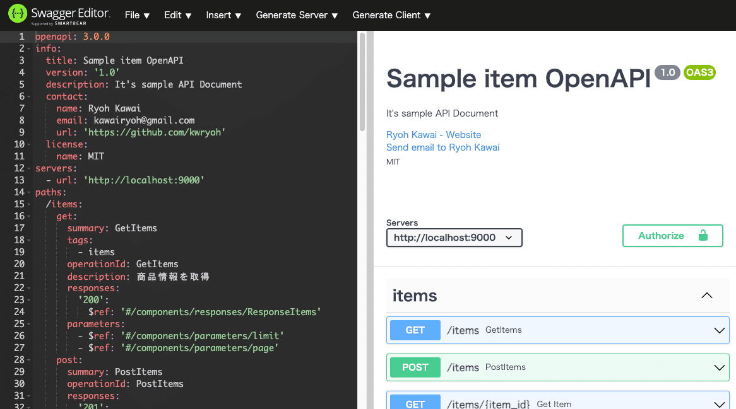736x409 pixels.
Task: Expand the GET /items GetItems operation
Action: coord(719,330)
